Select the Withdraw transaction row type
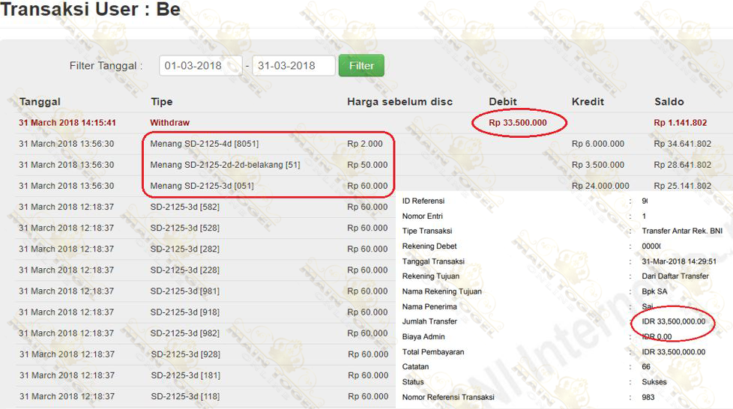Image resolution: width=733 pixels, height=409 pixels. click(x=169, y=123)
